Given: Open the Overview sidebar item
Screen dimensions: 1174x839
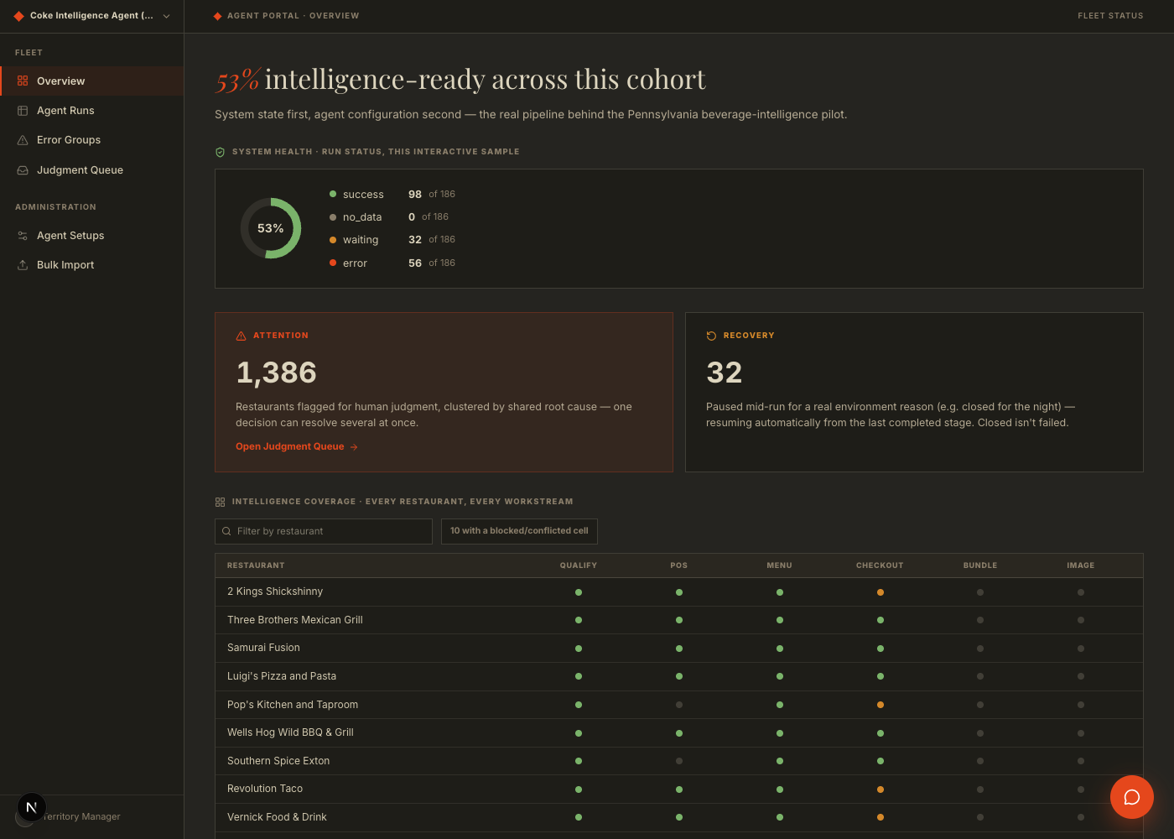Looking at the screenshot, I should (92, 81).
